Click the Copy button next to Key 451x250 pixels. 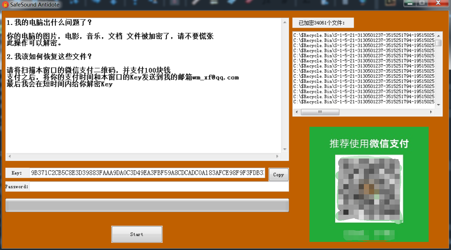coord(278,175)
